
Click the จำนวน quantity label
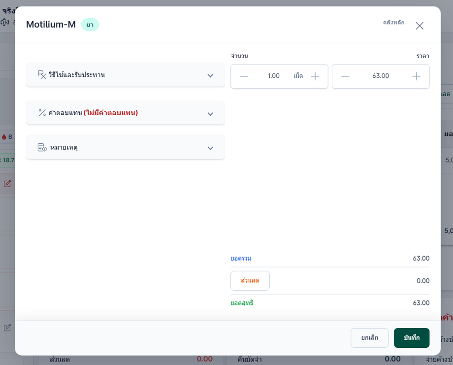coord(239,56)
